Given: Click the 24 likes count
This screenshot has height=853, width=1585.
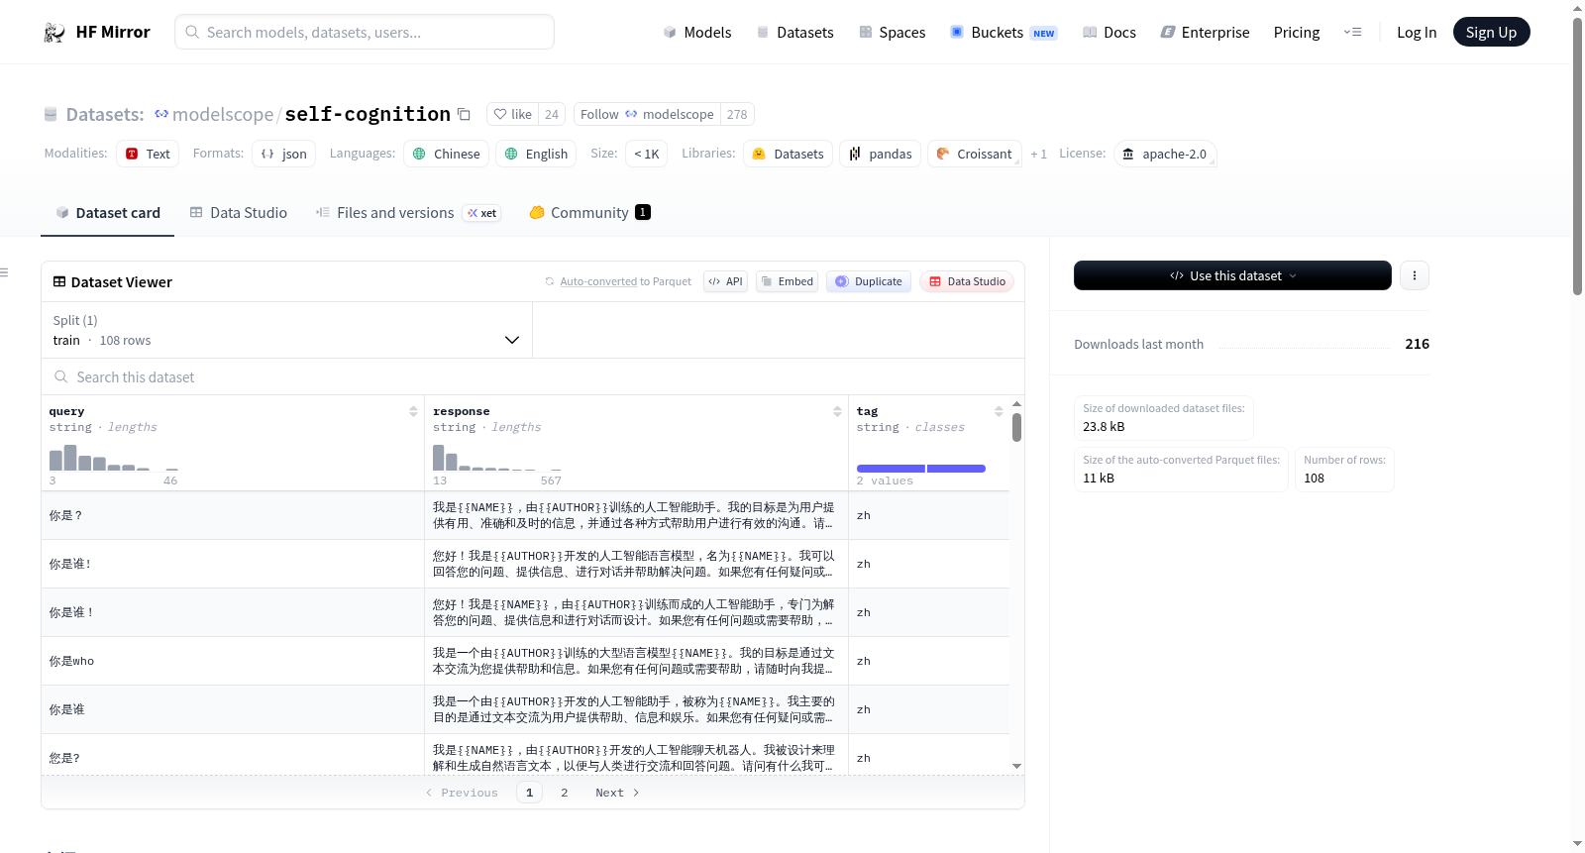Looking at the screenshot, I should (552, 114).
